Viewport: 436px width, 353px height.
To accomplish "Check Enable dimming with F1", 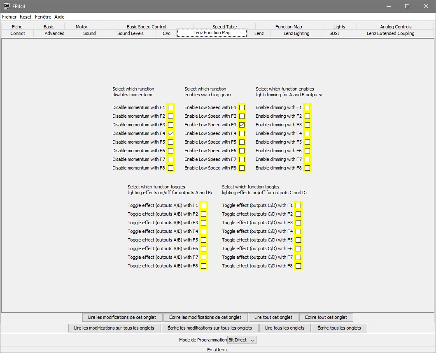I will coord(307,107).
